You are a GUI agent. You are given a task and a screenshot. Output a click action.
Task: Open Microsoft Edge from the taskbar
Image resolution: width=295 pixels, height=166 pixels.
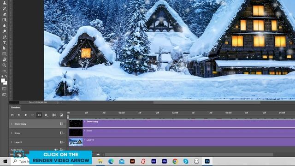(111, 161)
